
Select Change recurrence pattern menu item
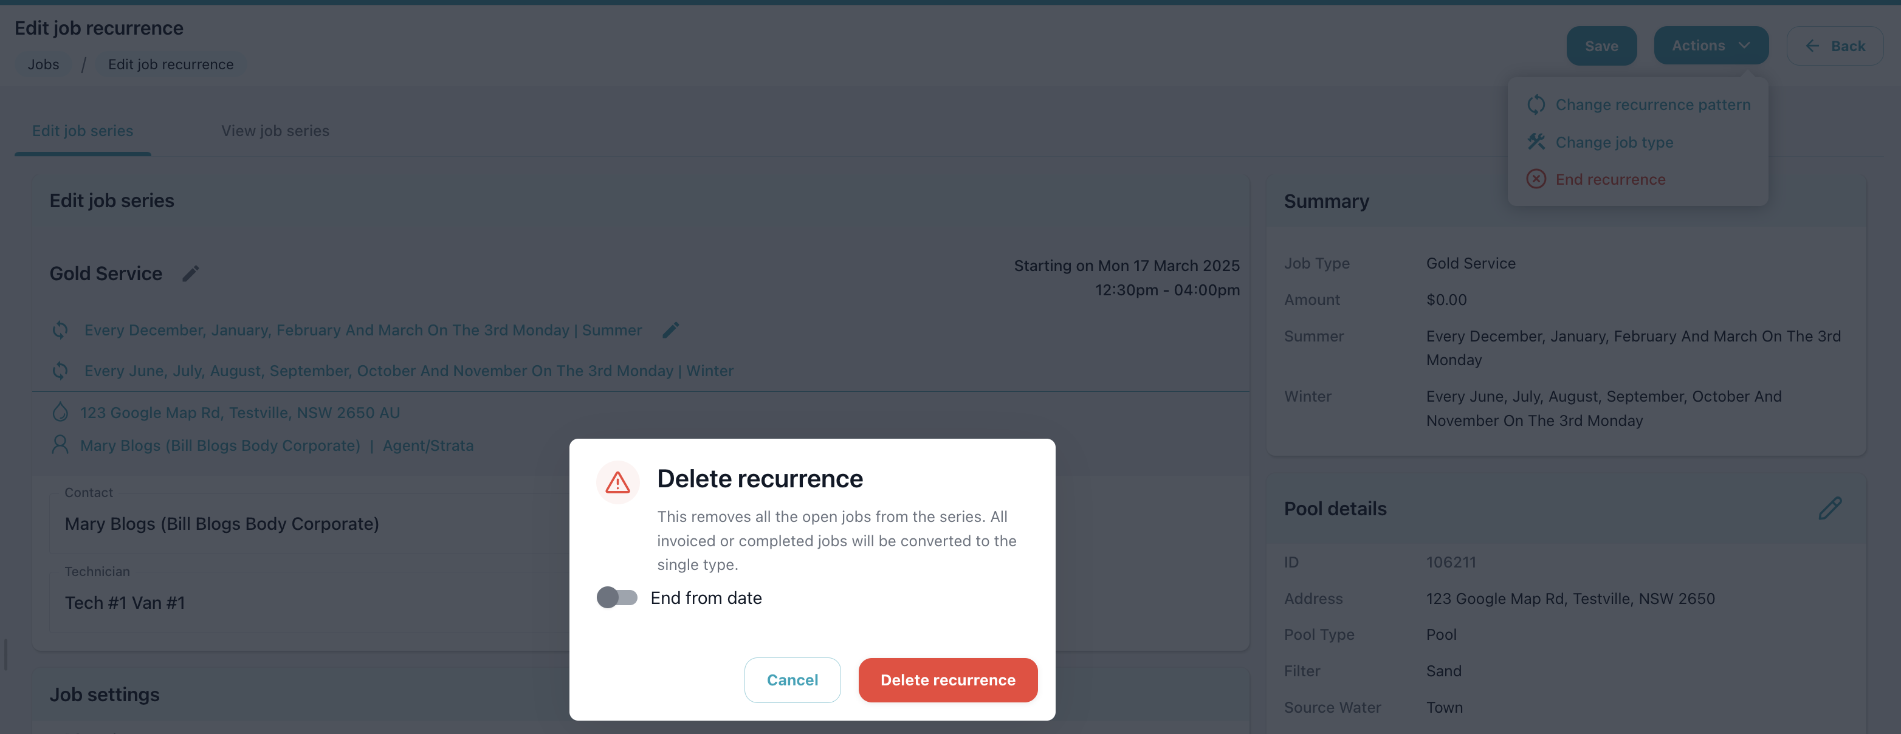coord(1652,105)
